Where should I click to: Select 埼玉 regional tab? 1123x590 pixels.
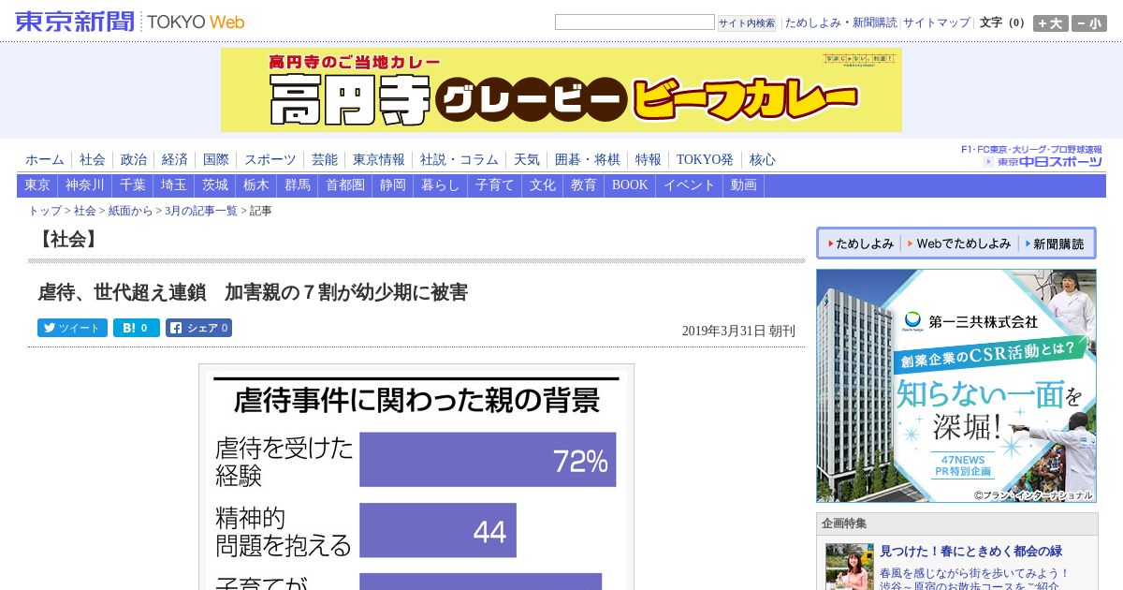[174, 185]
